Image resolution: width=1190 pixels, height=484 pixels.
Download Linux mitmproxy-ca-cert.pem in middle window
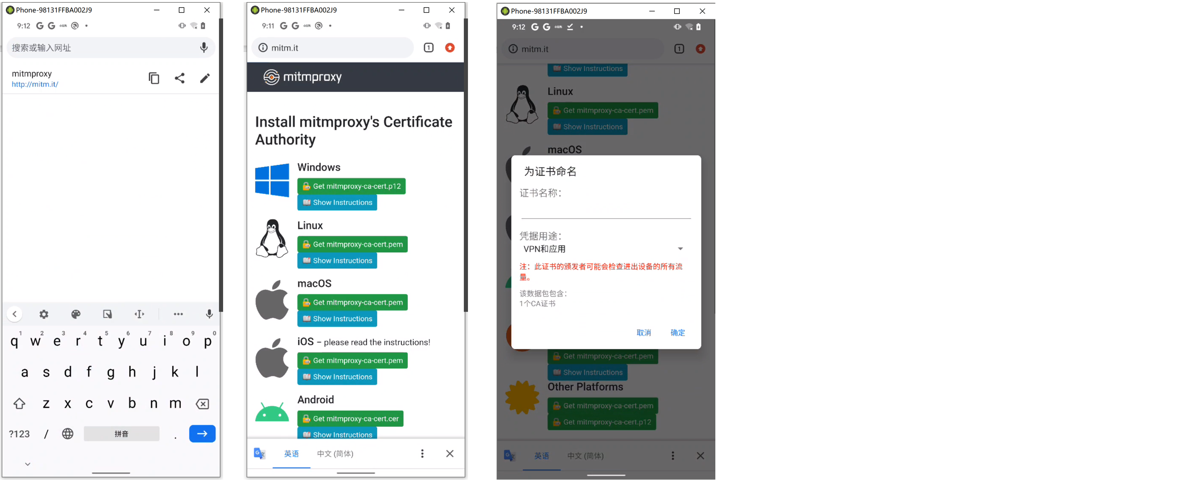[x=352, y=244]
